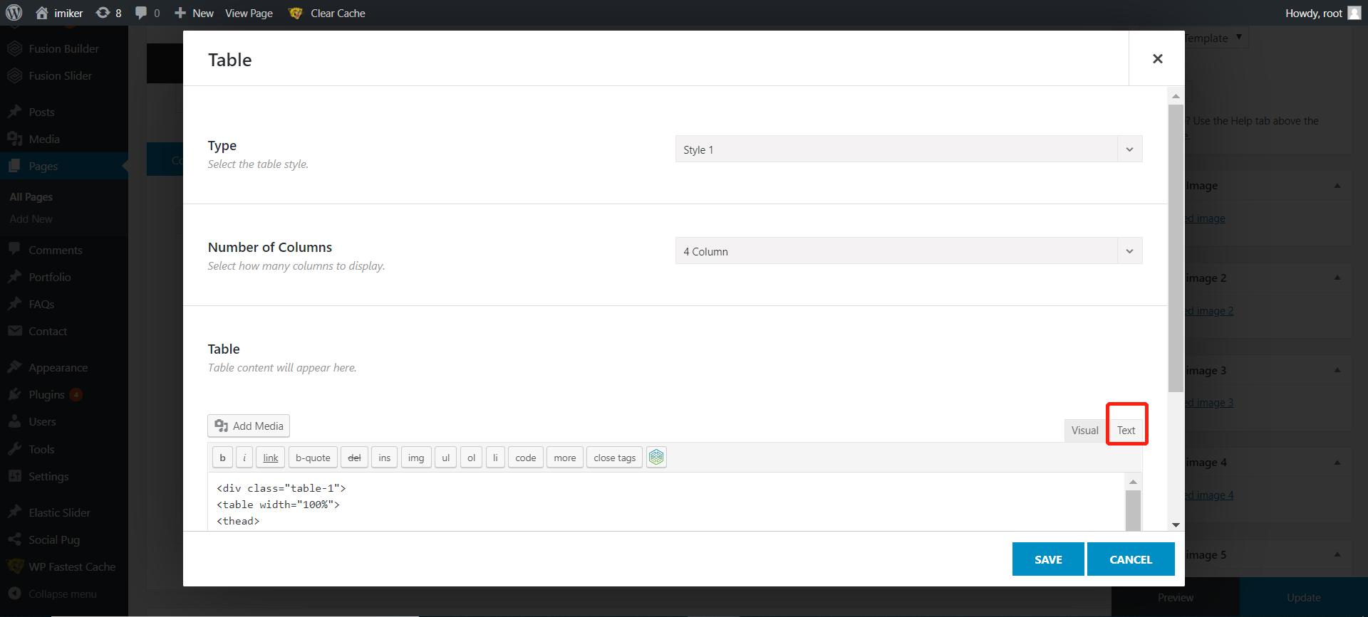Click inside the table HTML text area
This screenshot has height=617, width=1368.
coord(666,502)
